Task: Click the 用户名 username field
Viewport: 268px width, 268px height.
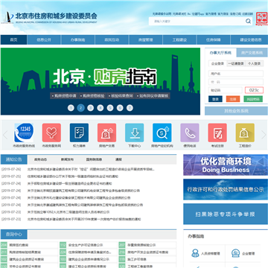Action: (236, 74)
